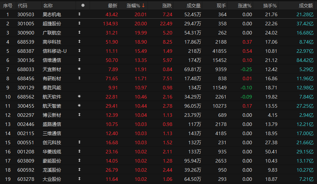Select stock code 688033

pyautogui.click(x=26, y=69)
